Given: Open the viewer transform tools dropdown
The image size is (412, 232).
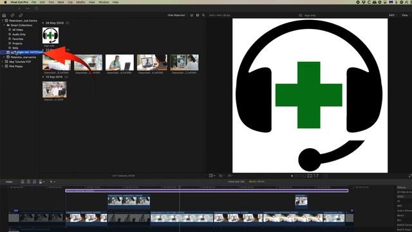Looking at the screenshot, I should click(x=212, y=176).
